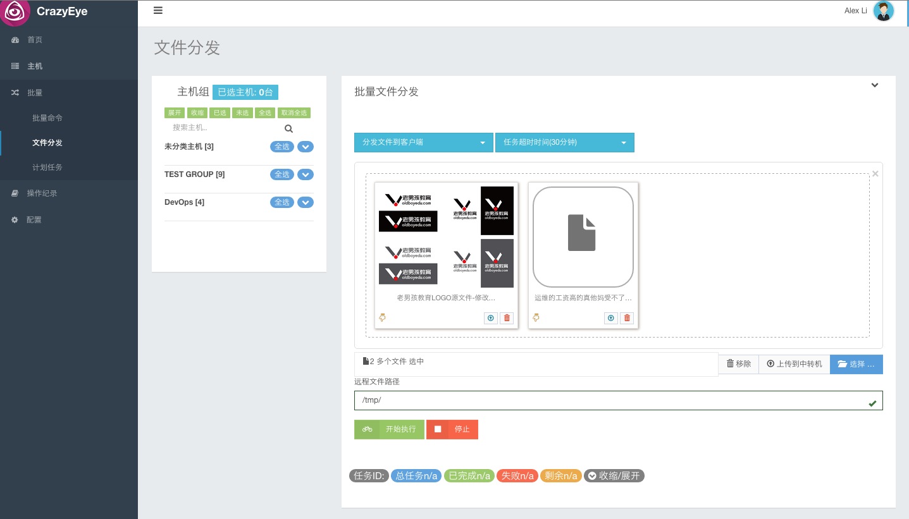909x519 pixels.
Task: Expand the TEST GROUP [9] arrow
Action: pos(305,175)
